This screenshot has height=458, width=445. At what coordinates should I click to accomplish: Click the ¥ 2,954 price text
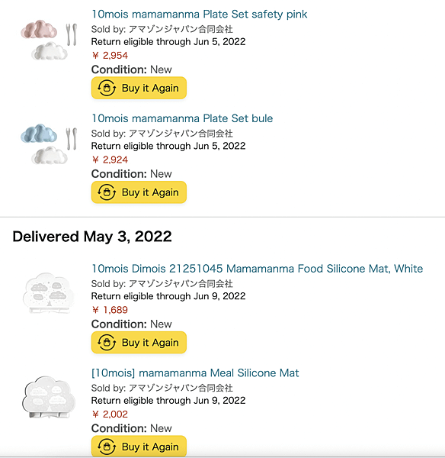[110, 55]
